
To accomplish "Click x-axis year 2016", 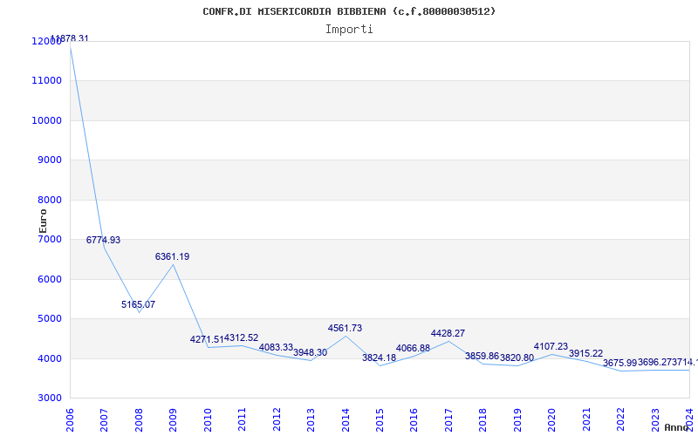I will click(414, 419).
